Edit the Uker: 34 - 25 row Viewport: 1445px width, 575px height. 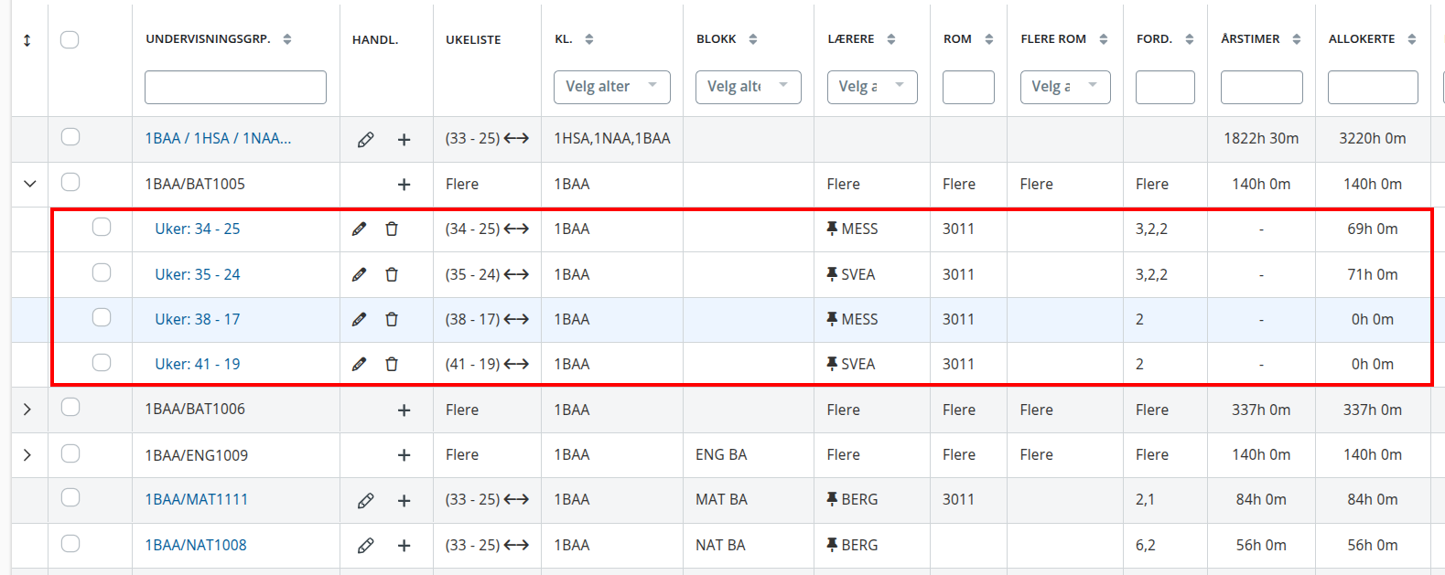[359, 229]
